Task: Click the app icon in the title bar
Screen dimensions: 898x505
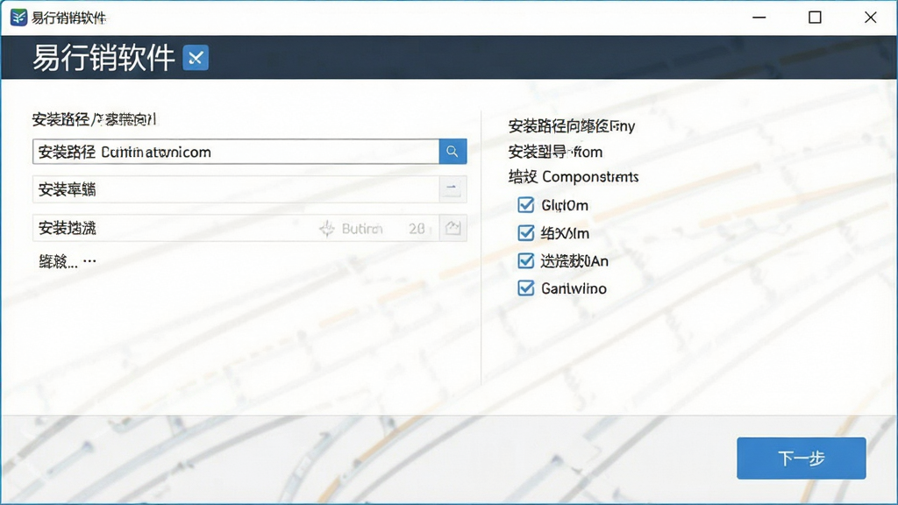Action: 19,18
